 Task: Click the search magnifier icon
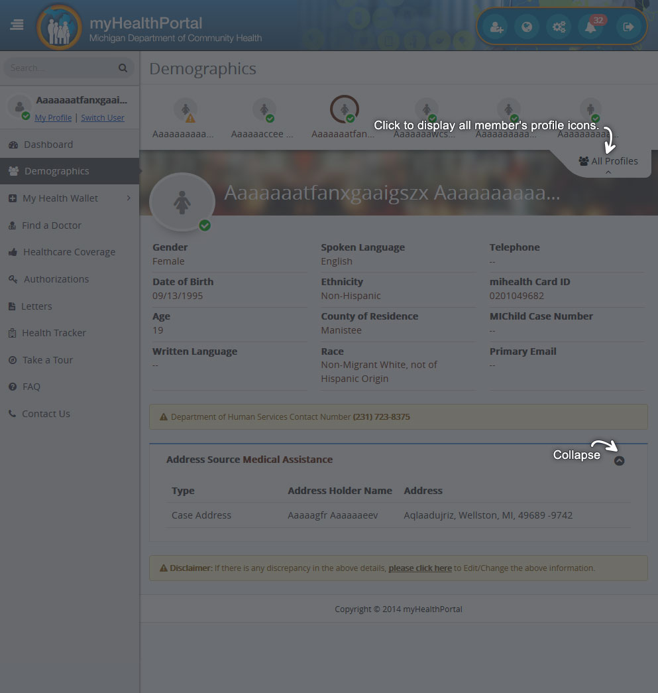(x=123, y=68)
